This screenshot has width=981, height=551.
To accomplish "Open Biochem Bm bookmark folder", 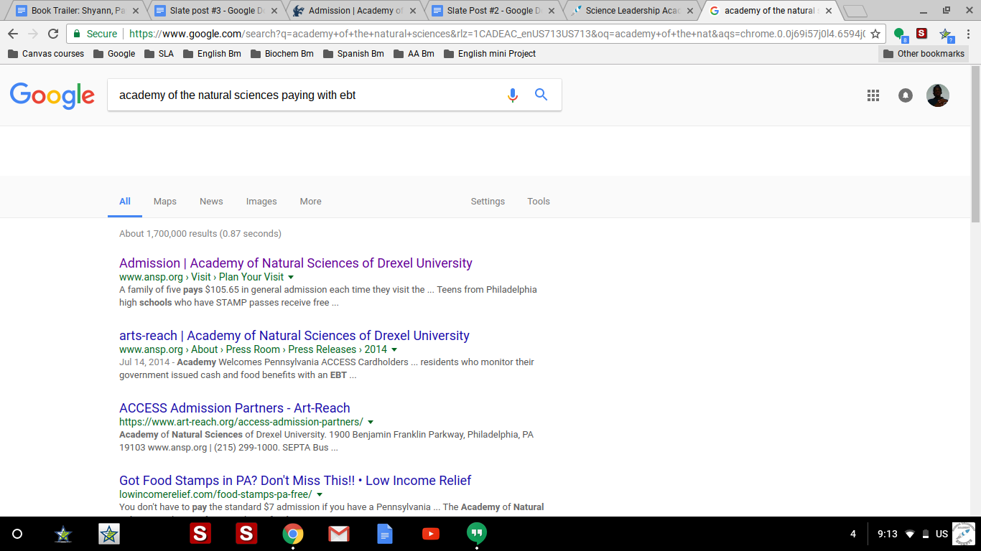I will tap(282, 54).
